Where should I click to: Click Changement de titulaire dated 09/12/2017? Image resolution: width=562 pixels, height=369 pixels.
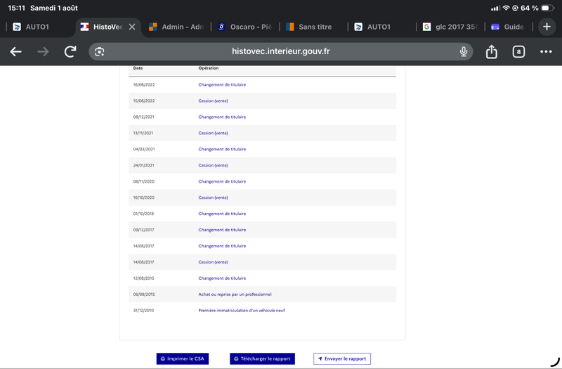pos(222,230)
